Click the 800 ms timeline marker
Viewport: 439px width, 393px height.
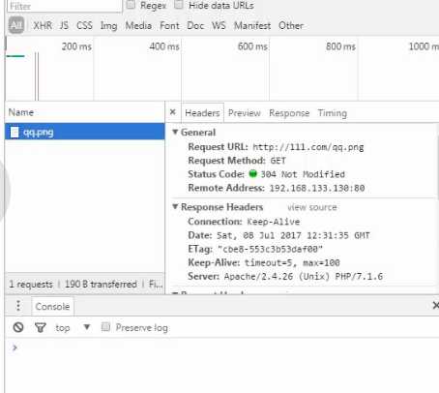coord(340,46)
